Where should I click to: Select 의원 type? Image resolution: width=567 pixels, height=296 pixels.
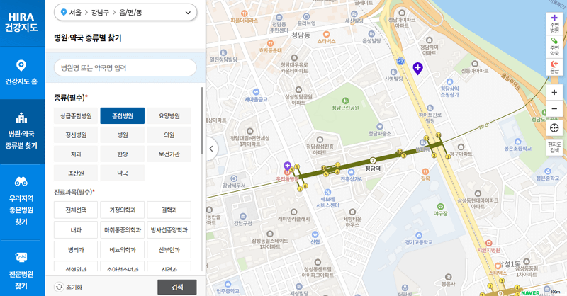point(169,135)
